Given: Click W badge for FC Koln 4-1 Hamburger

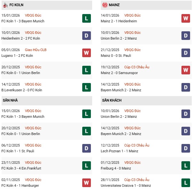Looking at the screenshot, I should [86, 183].
